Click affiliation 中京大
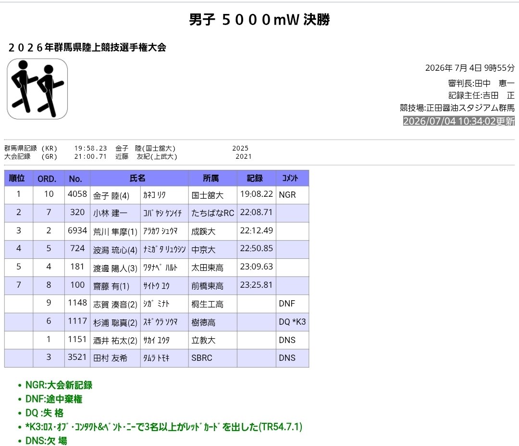 (x=203, y=250)
